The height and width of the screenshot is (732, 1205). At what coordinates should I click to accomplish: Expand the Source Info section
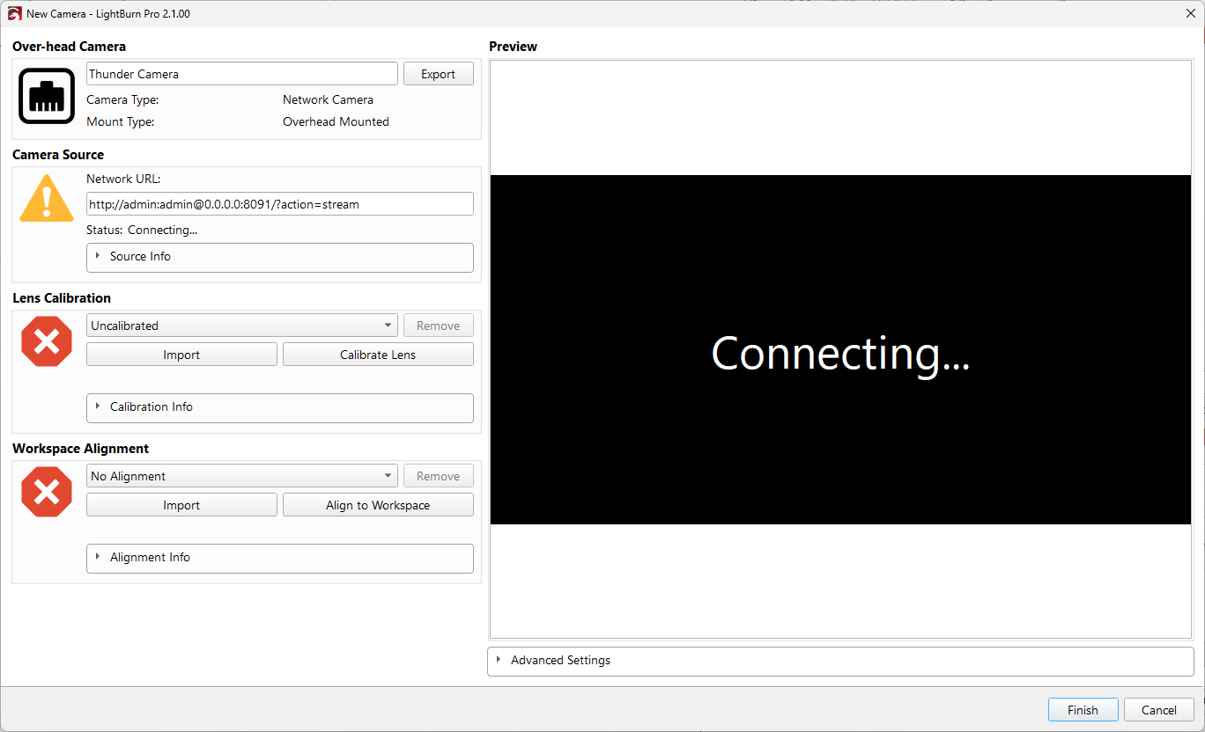coord(279,257)
